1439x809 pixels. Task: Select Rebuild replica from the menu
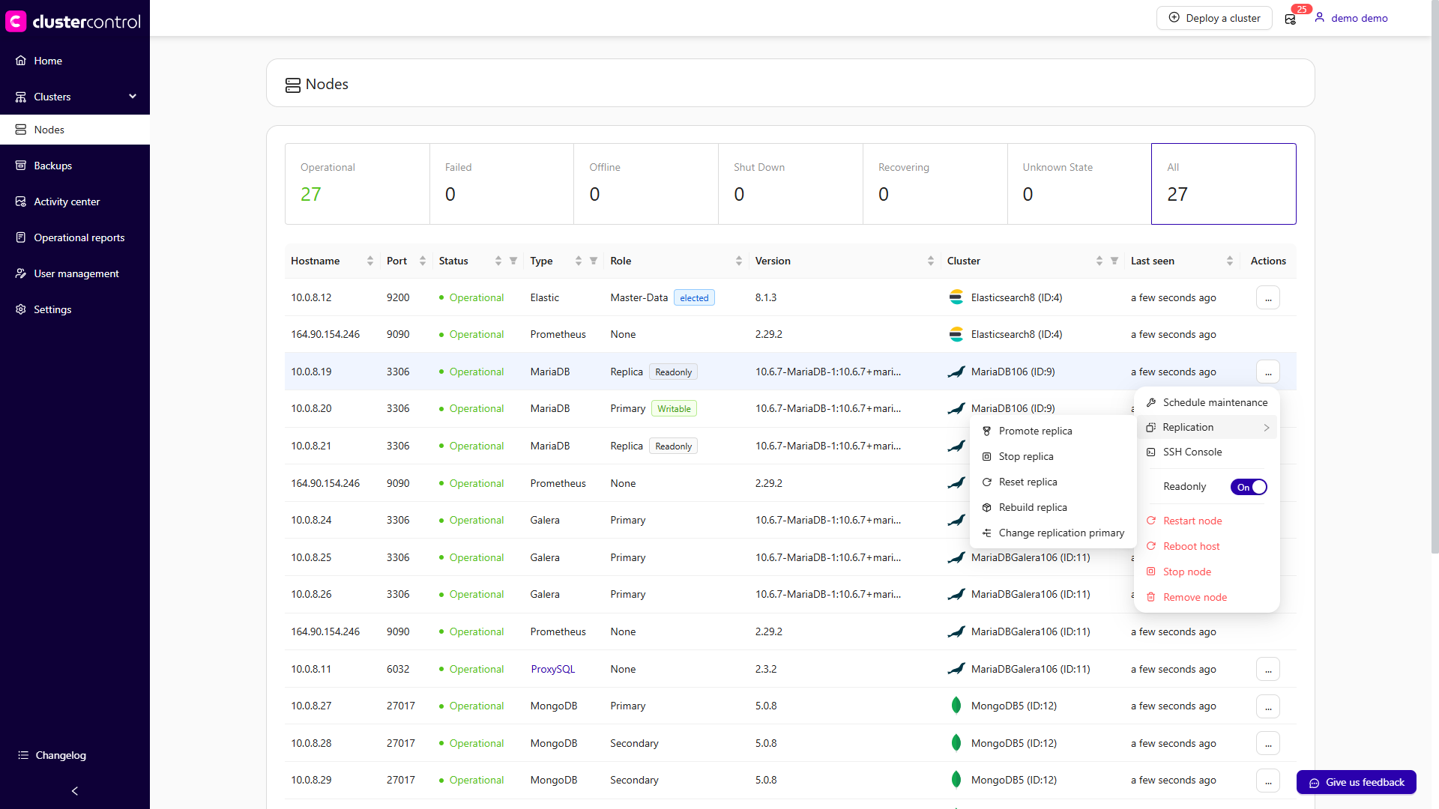[1033, 507]
